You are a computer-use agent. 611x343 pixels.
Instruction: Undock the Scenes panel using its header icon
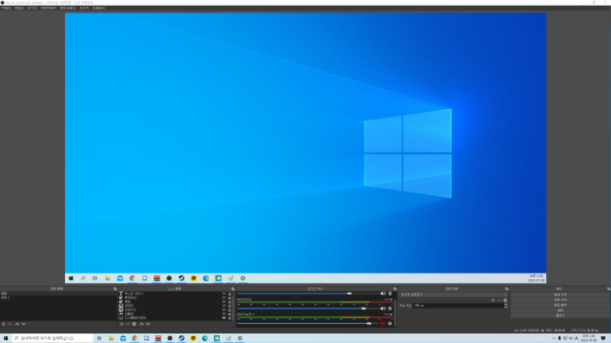pos(115,289)
